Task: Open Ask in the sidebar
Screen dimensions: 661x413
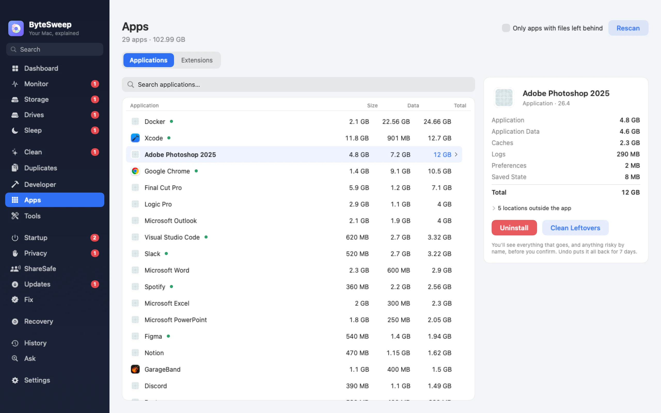Action: click(x=55, y=358)
